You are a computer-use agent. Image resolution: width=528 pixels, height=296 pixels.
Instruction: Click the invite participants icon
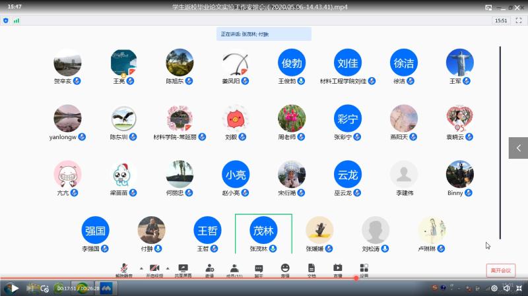pyautogui.click(x=209, y=269)
